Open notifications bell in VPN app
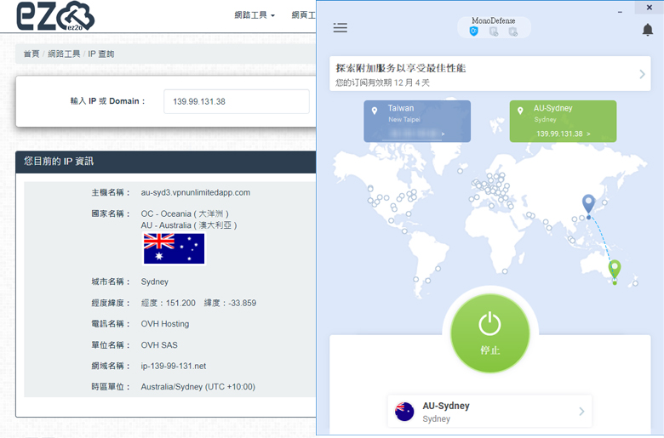The height and width of the screenshot is (438, 664). point(648,30)
